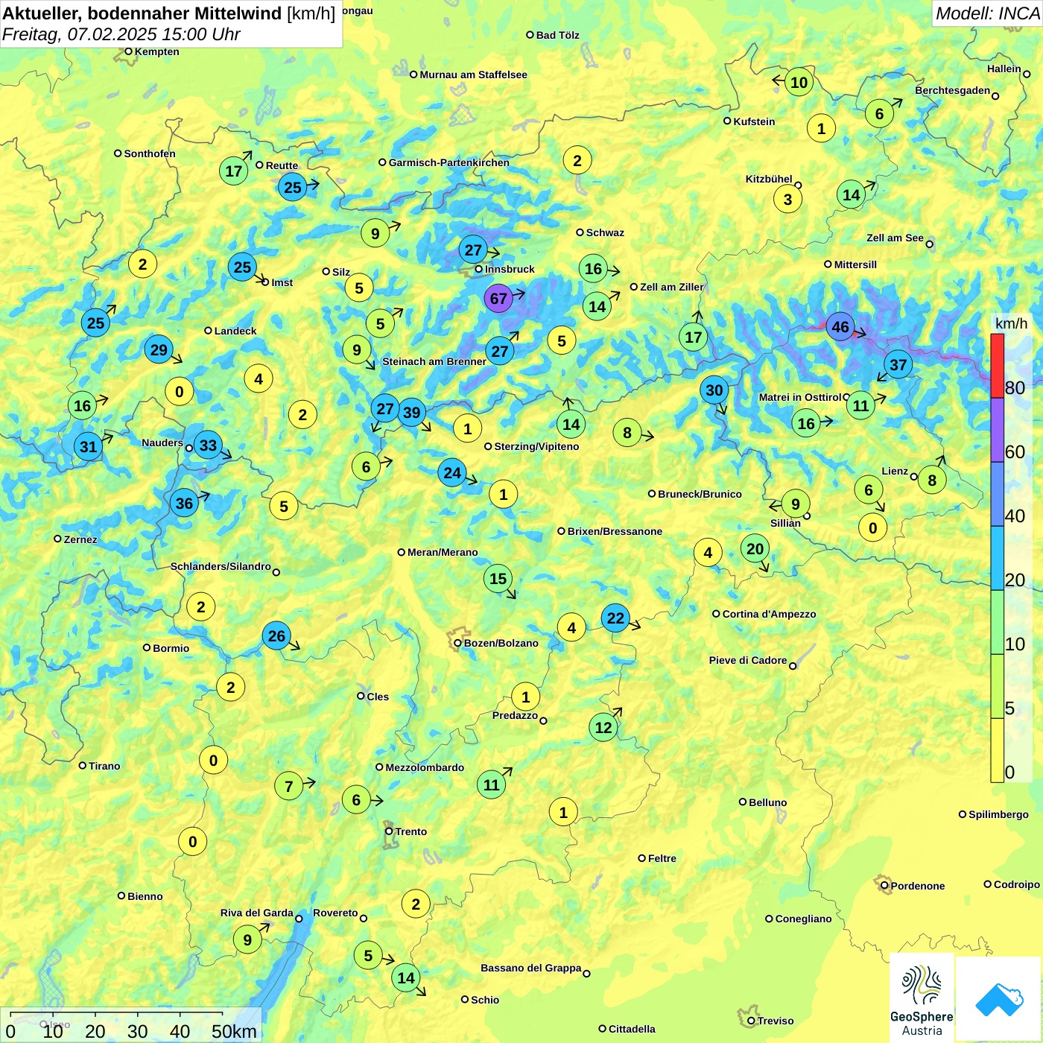Click the Matrei in Osttirol label
This screenshot has width=1043, height=1043.
click(799, 398)
